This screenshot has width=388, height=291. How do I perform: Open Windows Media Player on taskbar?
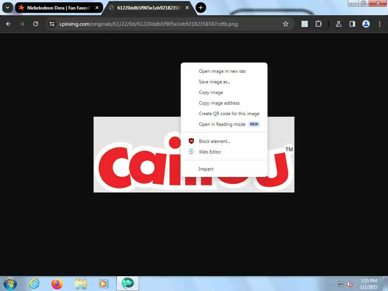click(103, 283)
